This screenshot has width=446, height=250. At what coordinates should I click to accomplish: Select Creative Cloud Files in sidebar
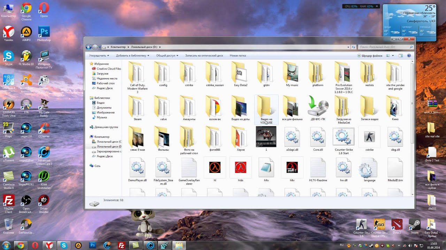(x=106, y=69)
